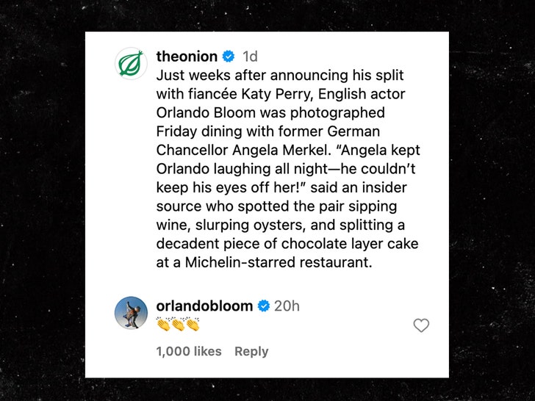Click the first clapping hands emoji
The width and height of the screenshot is (535, 401).
(163, 325)
